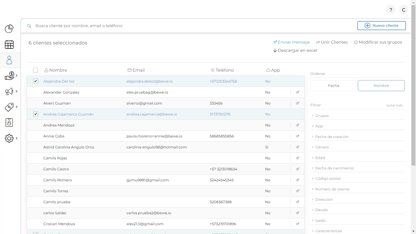Expand the Código postal filter
Screen dimensions: 416x234
coord(357,179)
